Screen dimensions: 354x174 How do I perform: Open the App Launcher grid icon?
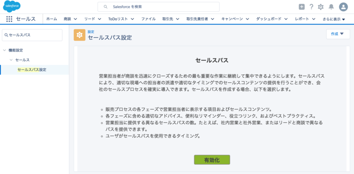coord(9,19)
